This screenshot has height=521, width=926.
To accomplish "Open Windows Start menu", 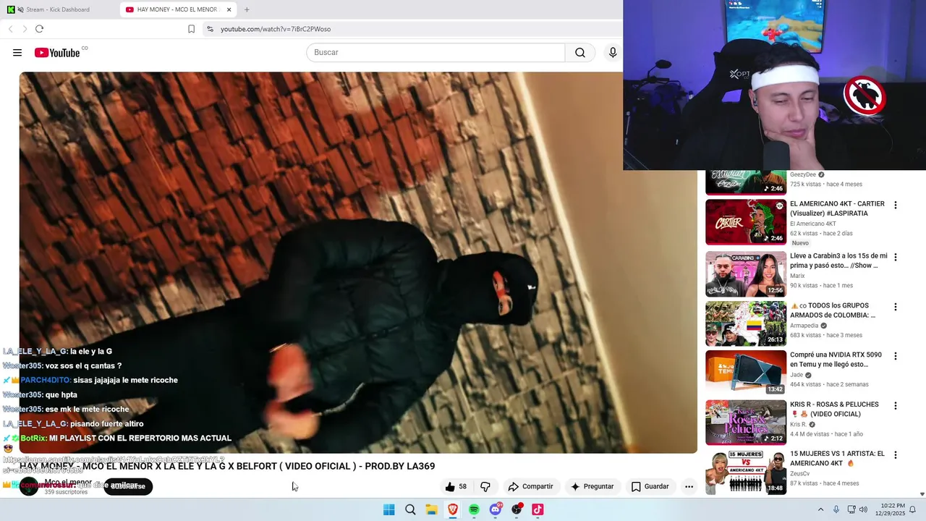I will [x=388, y=509].
